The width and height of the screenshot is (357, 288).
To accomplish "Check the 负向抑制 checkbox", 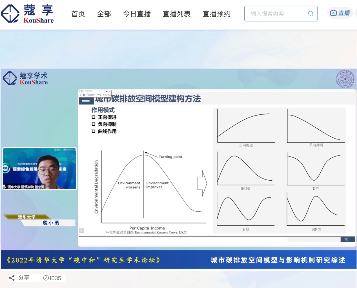I will coord(94,124).
